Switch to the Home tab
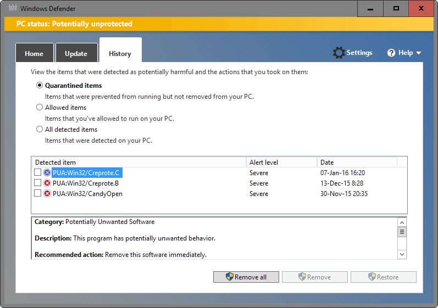This screenshot has height=308, width=438. pos(35,53)
